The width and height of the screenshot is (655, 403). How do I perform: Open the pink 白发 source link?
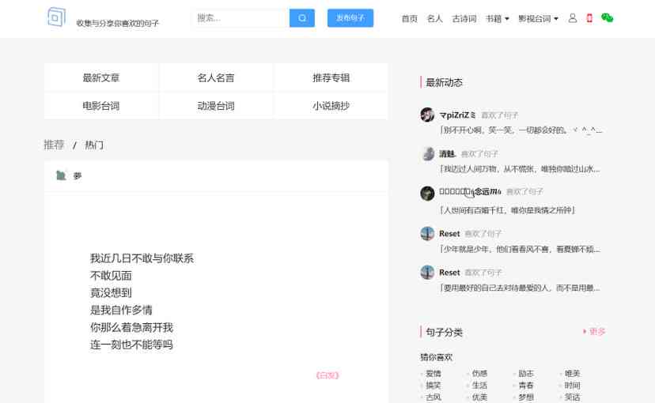tap(327, 375)
